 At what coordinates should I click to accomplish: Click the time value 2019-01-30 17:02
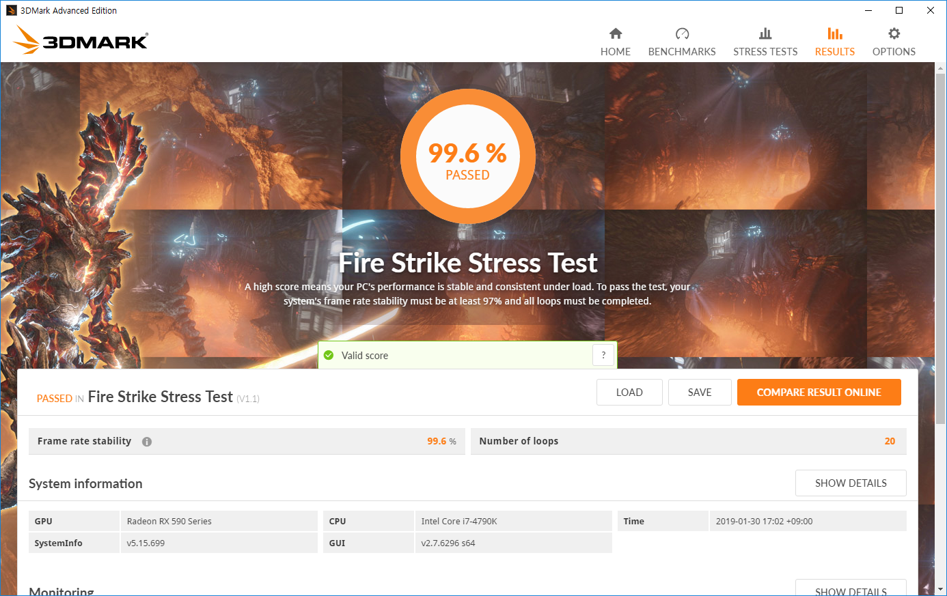[764, 521]
